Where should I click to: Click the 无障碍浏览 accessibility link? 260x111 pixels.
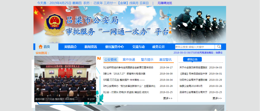165,3
